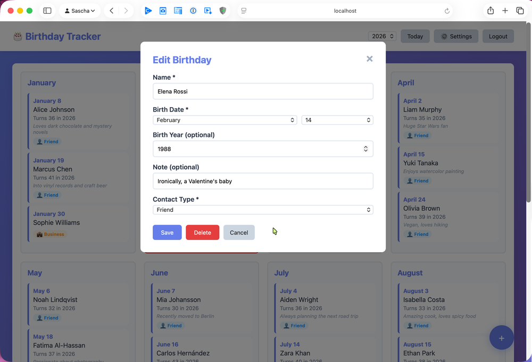Click the Mia Johansson birthday card
532x362 pixels.
click(x=202, y=308)
